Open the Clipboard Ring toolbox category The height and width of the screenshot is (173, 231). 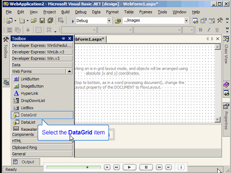42,148
